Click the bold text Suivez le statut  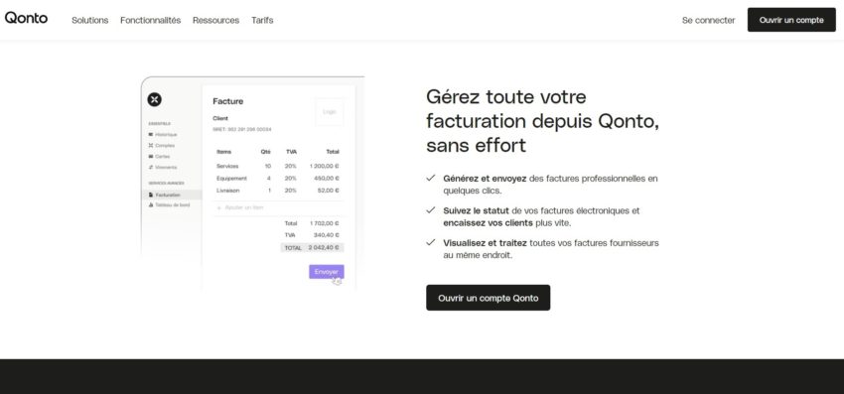click(x=477, y=210)
